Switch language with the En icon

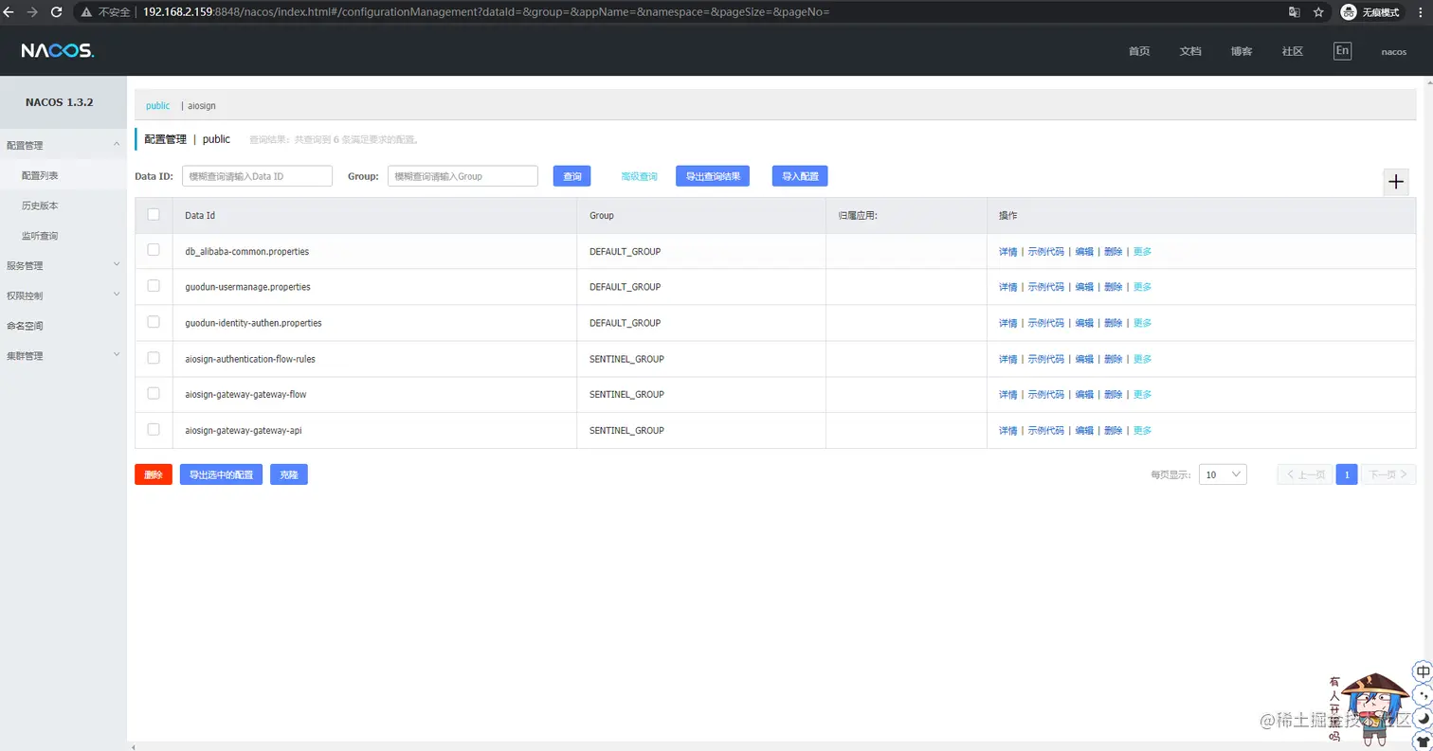1342,51
